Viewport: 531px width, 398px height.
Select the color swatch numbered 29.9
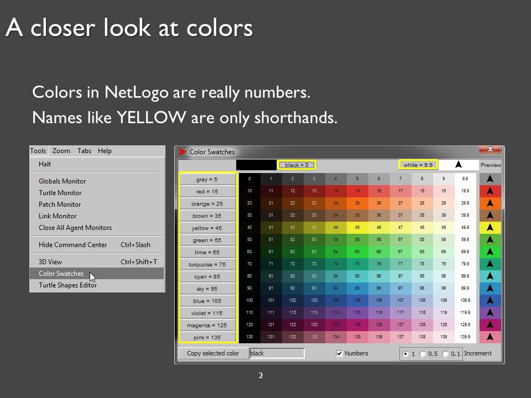click(x=465, y=203)
